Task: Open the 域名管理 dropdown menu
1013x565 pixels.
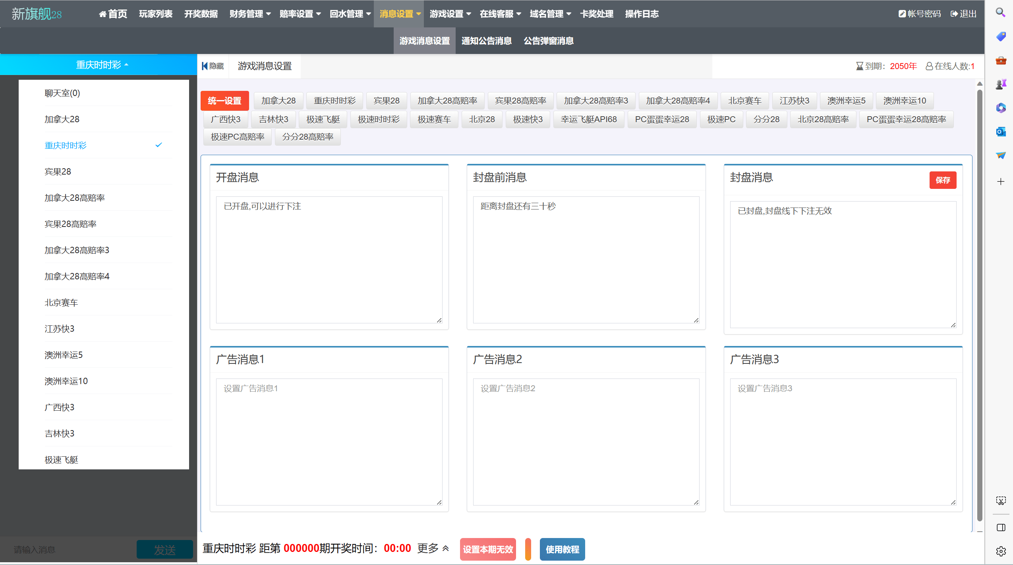Action: point(551,14)
